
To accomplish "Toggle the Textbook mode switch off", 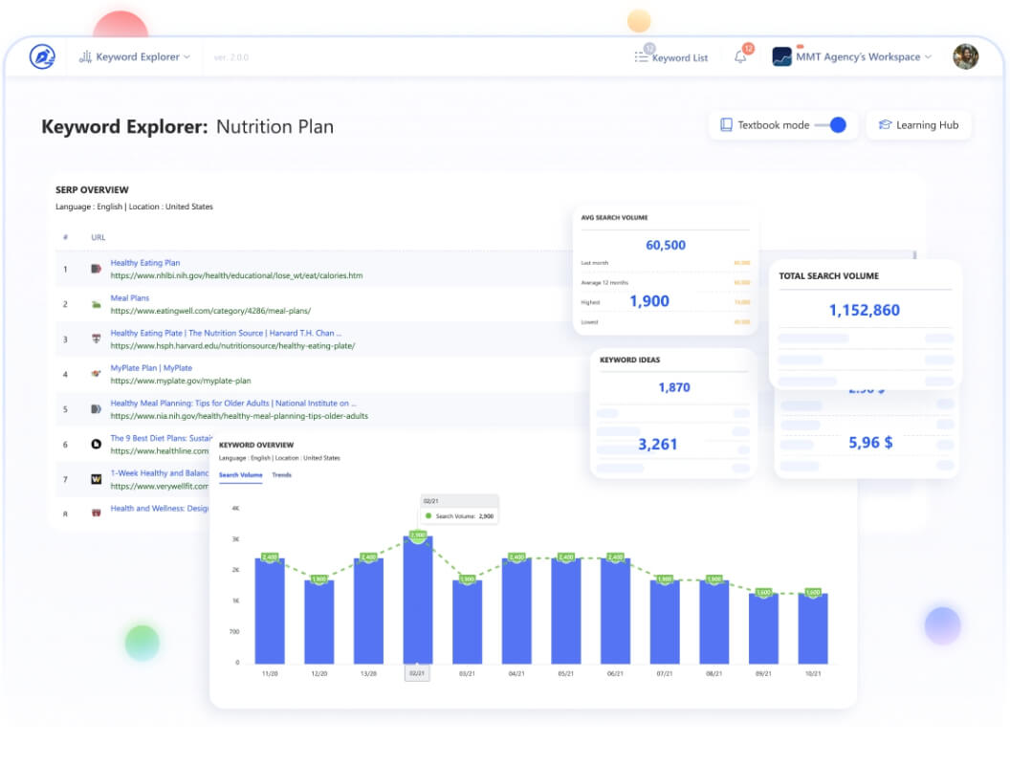I will [831, 125].
